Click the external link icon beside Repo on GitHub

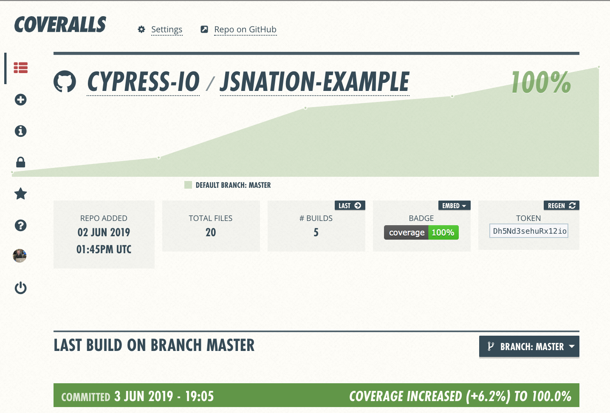tap(204, 29)
